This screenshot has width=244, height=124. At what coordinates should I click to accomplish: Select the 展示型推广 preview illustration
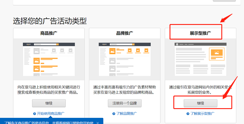pyautogui.click(x=200, y=60)
